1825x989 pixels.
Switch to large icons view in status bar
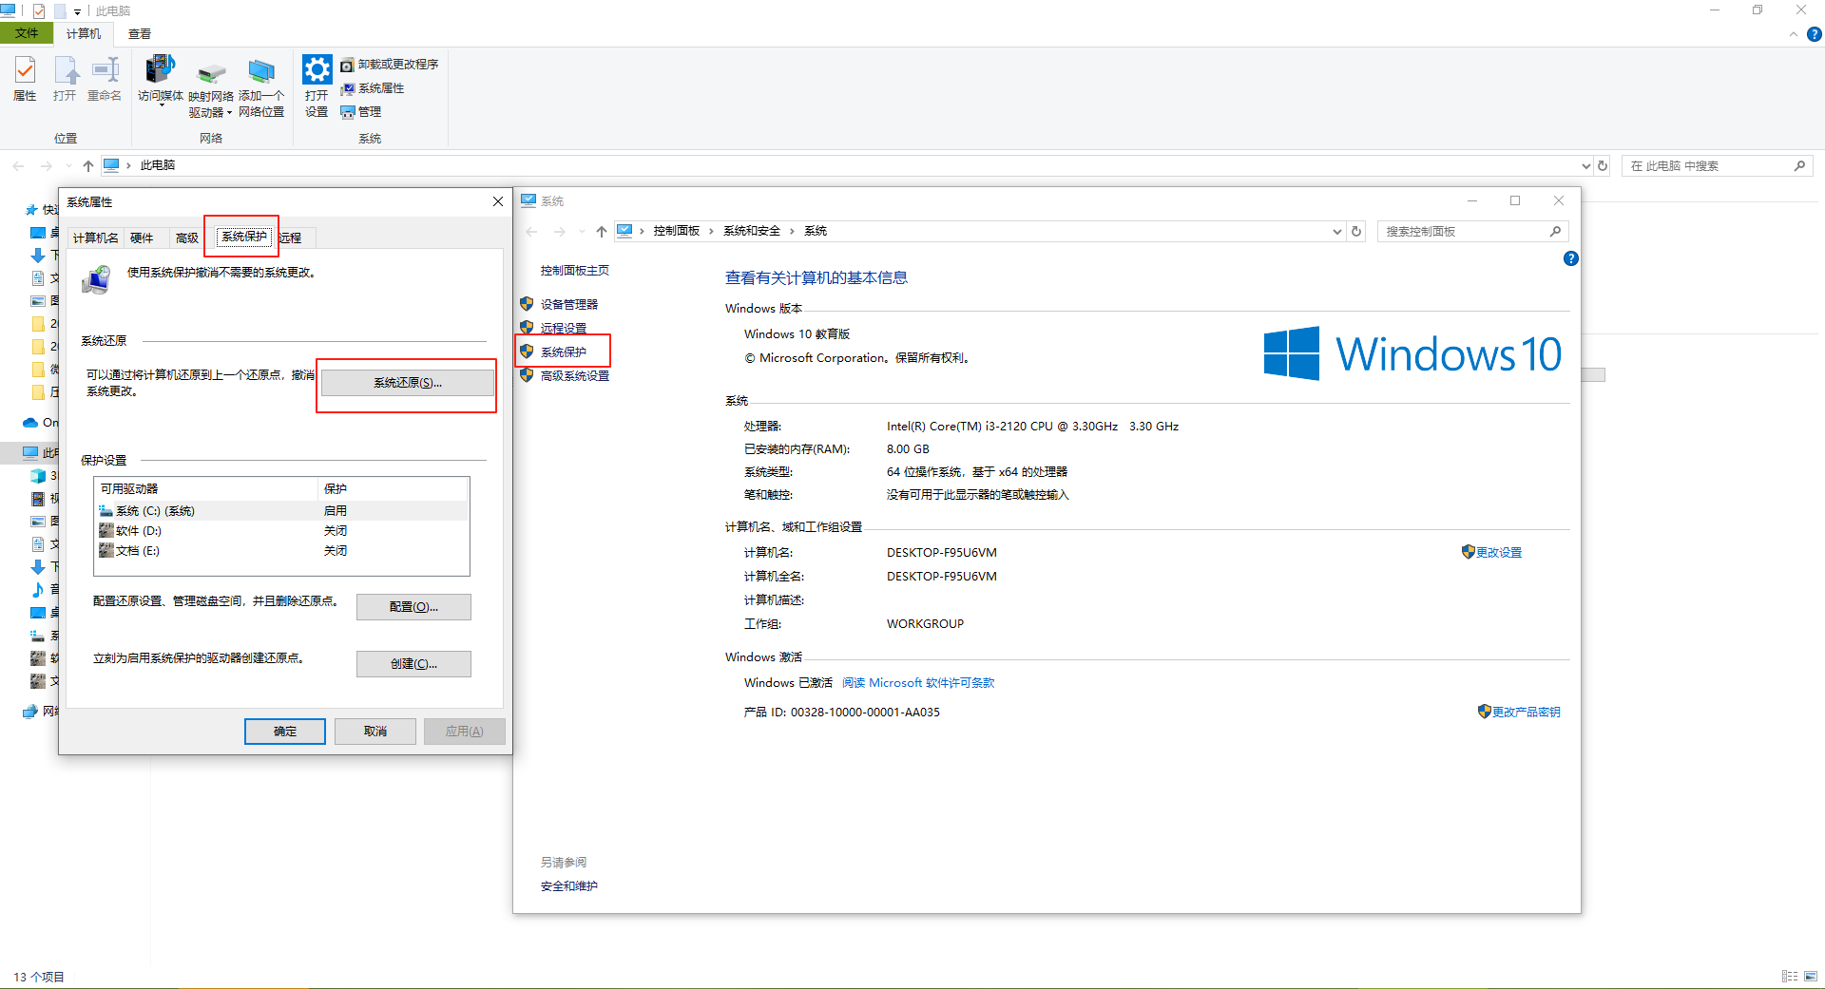click(x=1811, y=977)
